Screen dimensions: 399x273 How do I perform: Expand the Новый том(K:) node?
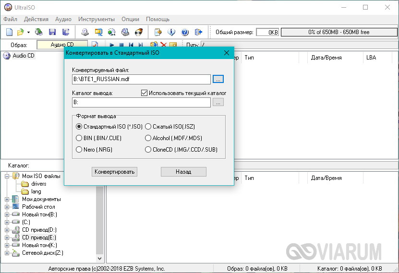[x=7, y=245]
